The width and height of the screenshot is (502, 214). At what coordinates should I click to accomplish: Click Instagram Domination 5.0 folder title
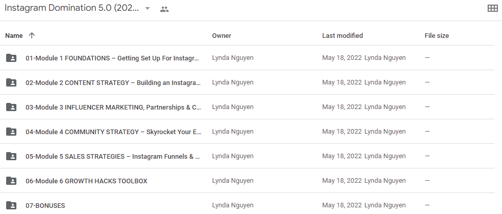(x=72, y=9)
